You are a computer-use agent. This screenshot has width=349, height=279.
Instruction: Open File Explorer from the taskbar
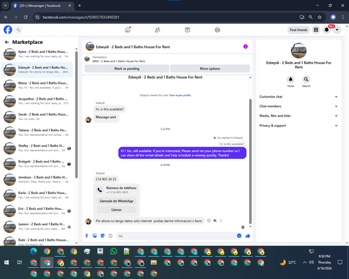[154, 262]
